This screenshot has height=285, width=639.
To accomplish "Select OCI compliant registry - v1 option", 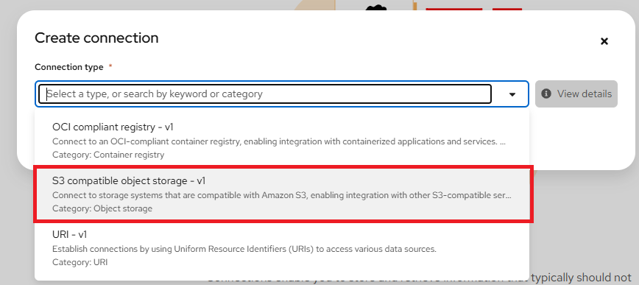I will click(x=282, y=141).
